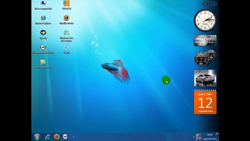Open the Start menu orb
The image size is (250, 141).
point(37,137)
